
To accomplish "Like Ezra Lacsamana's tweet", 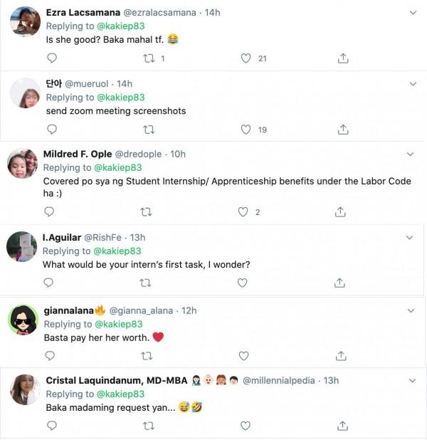I will [246, 58].
